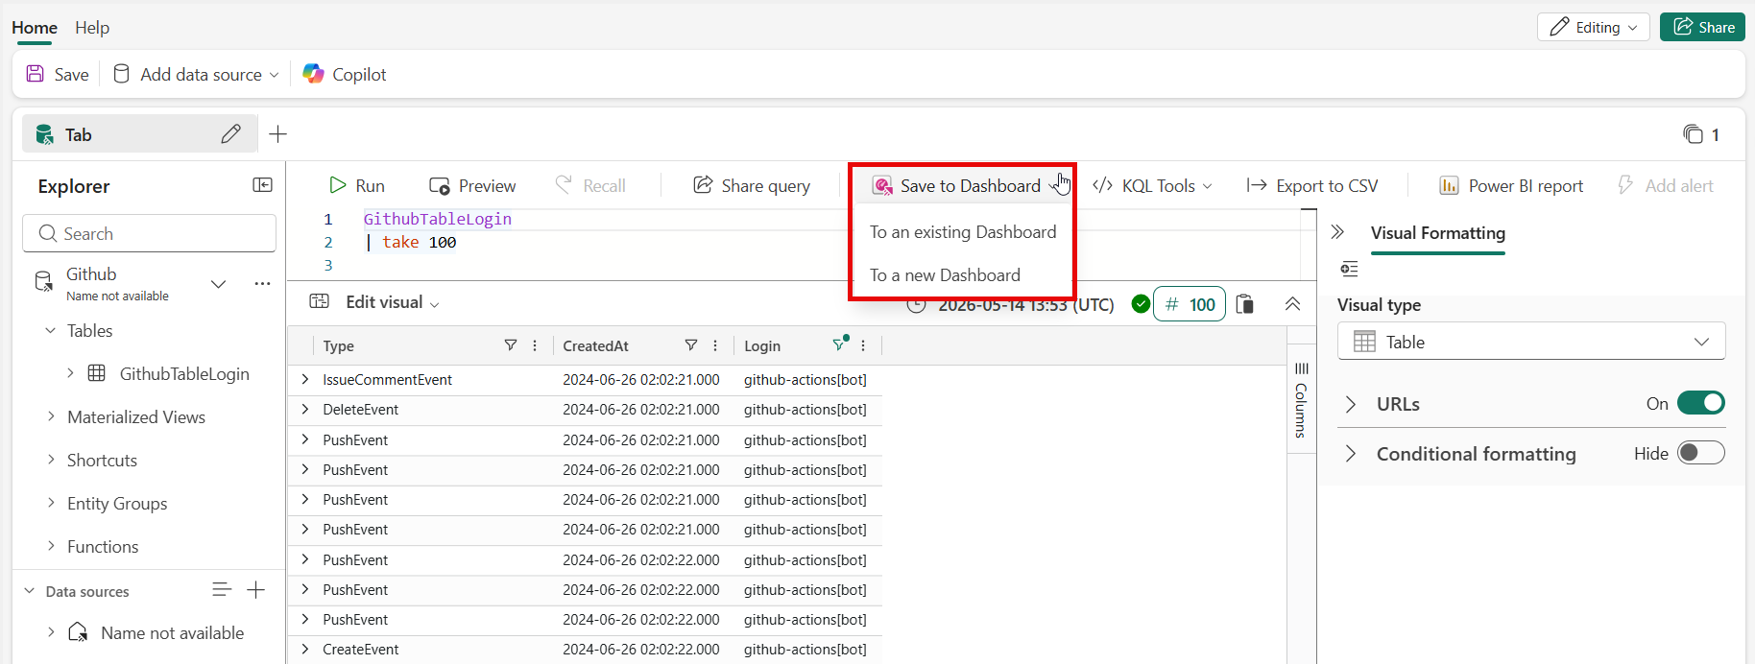
Task: Expand the Shortcuts node
Action: (51, 460)
